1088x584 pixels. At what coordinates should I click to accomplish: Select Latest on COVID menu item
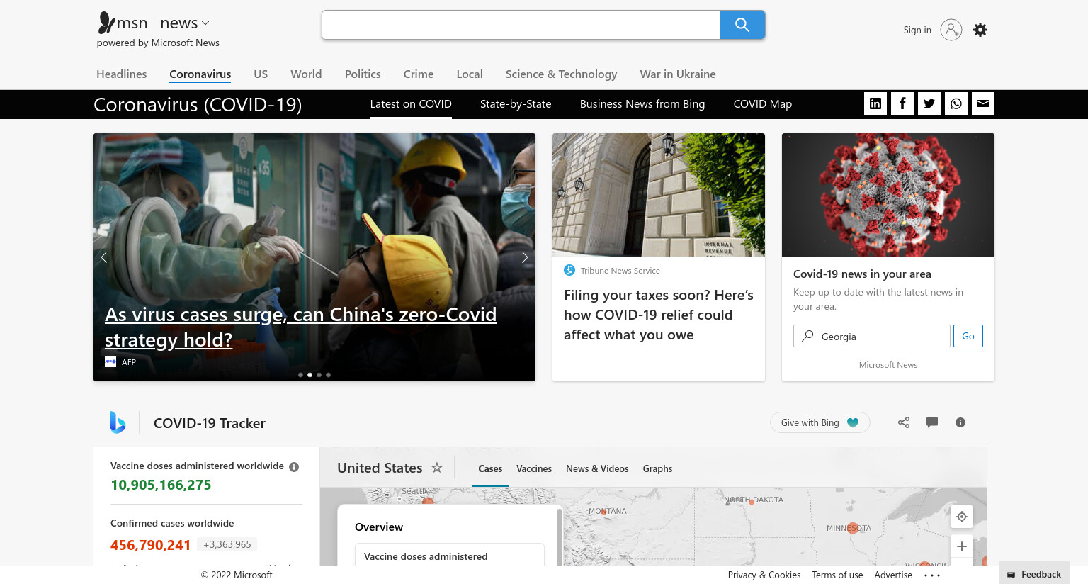point(411,104)
